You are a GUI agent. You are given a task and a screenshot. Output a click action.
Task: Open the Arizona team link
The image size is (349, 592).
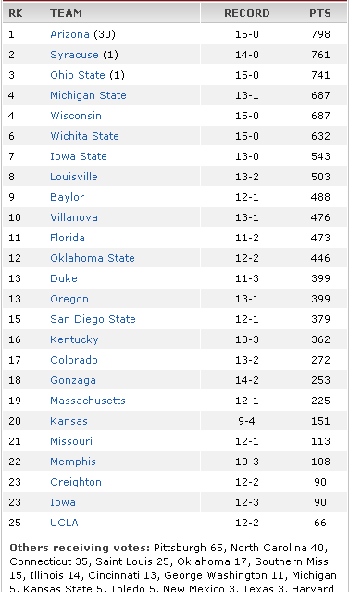[x=69, y=34]
